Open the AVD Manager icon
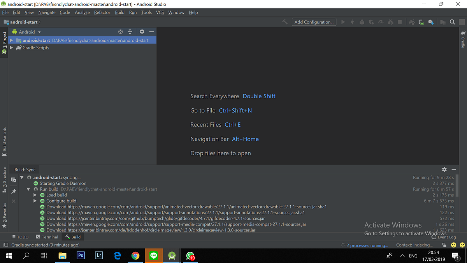Viewport: 467px width, 263px height. click(421, 22)
